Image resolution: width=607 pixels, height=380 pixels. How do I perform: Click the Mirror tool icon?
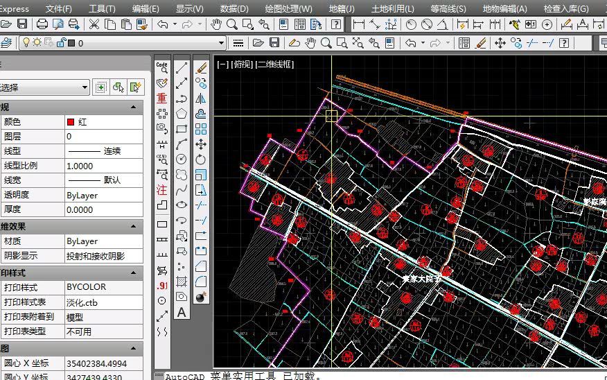[x=201, y=98]
